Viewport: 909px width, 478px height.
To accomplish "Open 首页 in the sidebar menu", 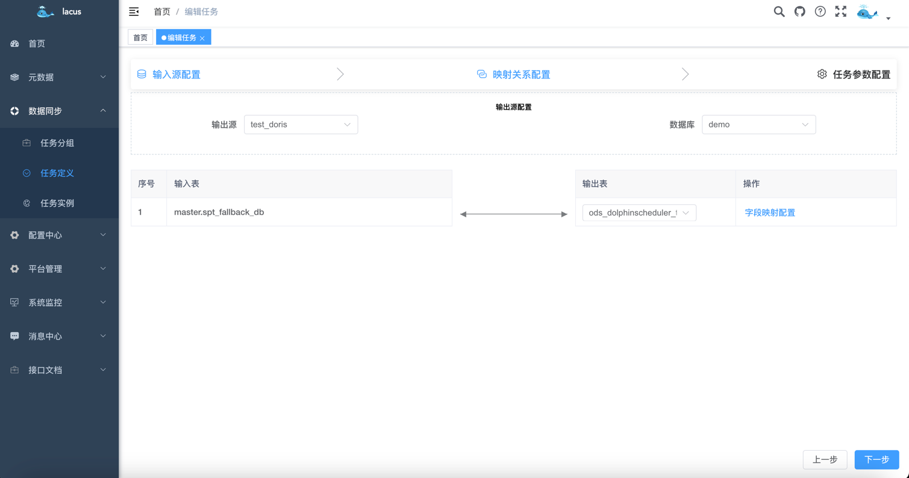I will click(x=59, y=43).
